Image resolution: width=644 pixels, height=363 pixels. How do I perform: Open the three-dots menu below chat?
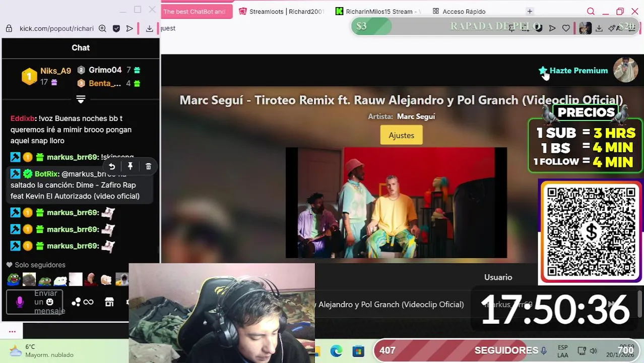[x=12, y=331]
